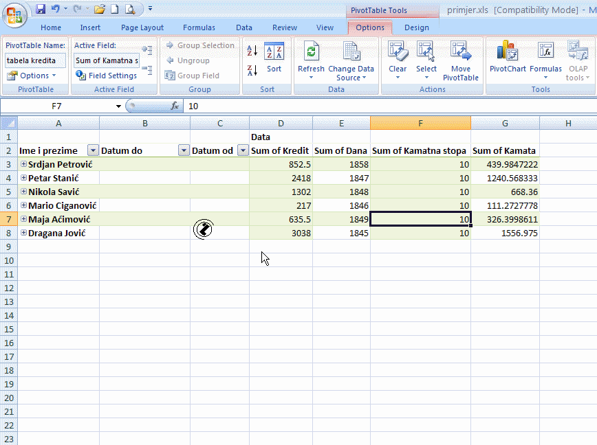Open the Page Layout tab

[x=142, y=27]
